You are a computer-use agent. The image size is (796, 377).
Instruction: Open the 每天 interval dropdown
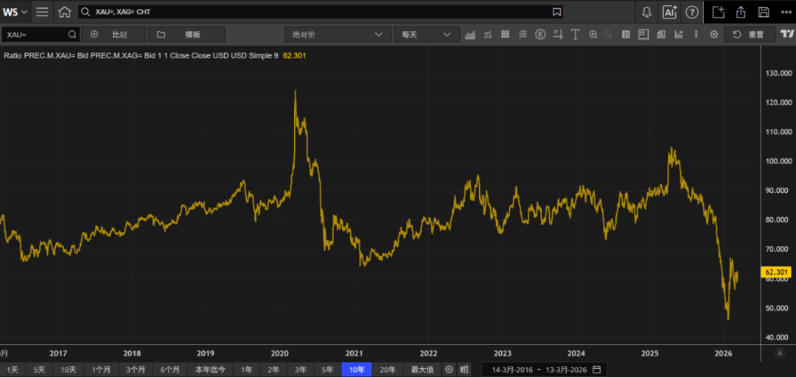(427, 35)
